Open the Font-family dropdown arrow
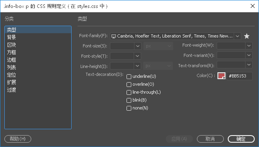This screenshot has height=147, width=259. 237,36
